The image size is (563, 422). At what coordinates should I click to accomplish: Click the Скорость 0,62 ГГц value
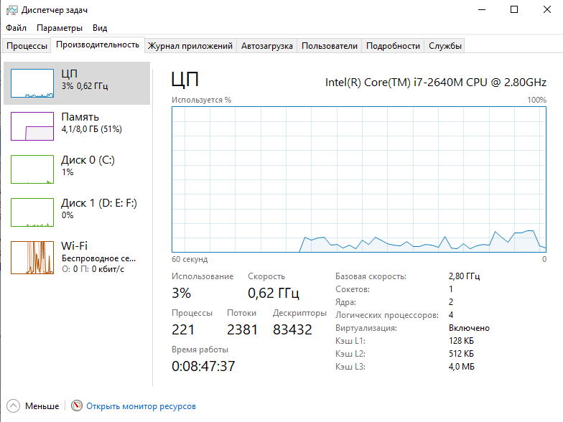pyautogui.click(x=274, y=293)
